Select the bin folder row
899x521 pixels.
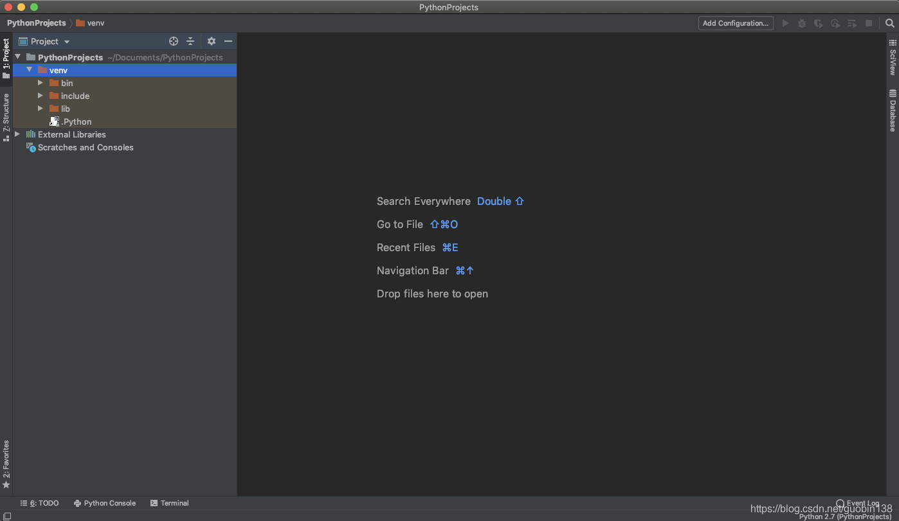point(125,83)
